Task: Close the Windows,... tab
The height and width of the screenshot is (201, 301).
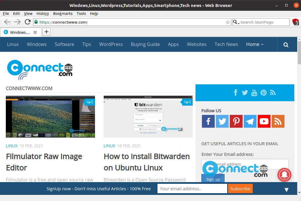Action: tap(35, 32)
